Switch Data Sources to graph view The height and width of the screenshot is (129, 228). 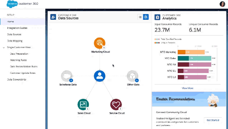tap(146, 17)
